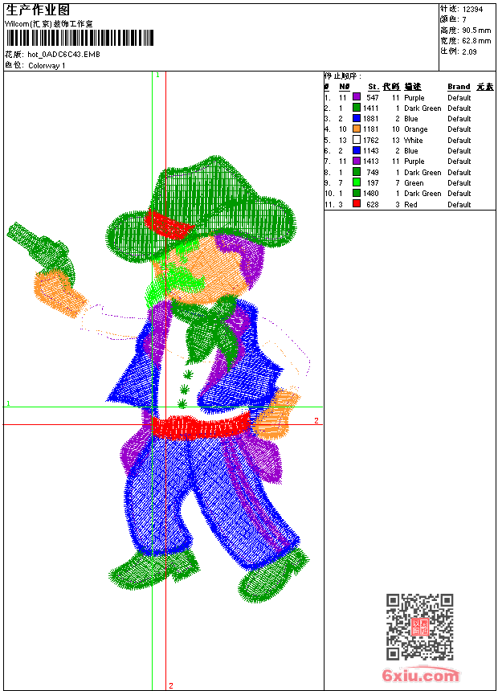Image resolution: width=498 pixels, height=691 pixels.
Task: Click the 'Dark Green' description in row 2
Action: point(422,108)
